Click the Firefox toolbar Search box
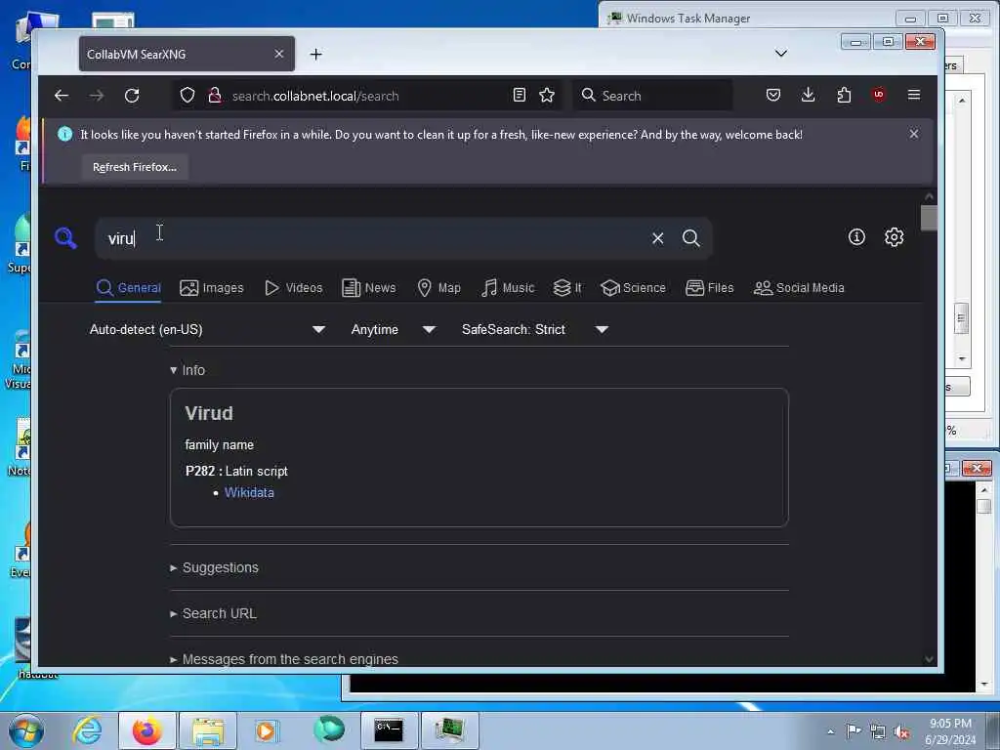Viewport: 1000px width, 750px height. [x=652, y=96]
